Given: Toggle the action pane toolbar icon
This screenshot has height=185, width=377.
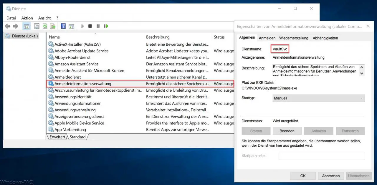Looking at the screenshot, I should click(x=71, y=26).
